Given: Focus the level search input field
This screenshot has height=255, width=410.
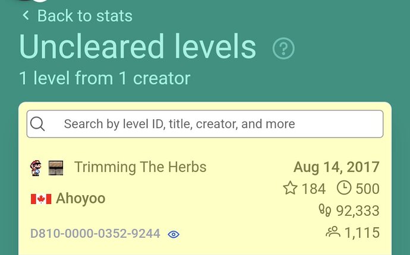Looking at the screenshot, I should point(205,124).
